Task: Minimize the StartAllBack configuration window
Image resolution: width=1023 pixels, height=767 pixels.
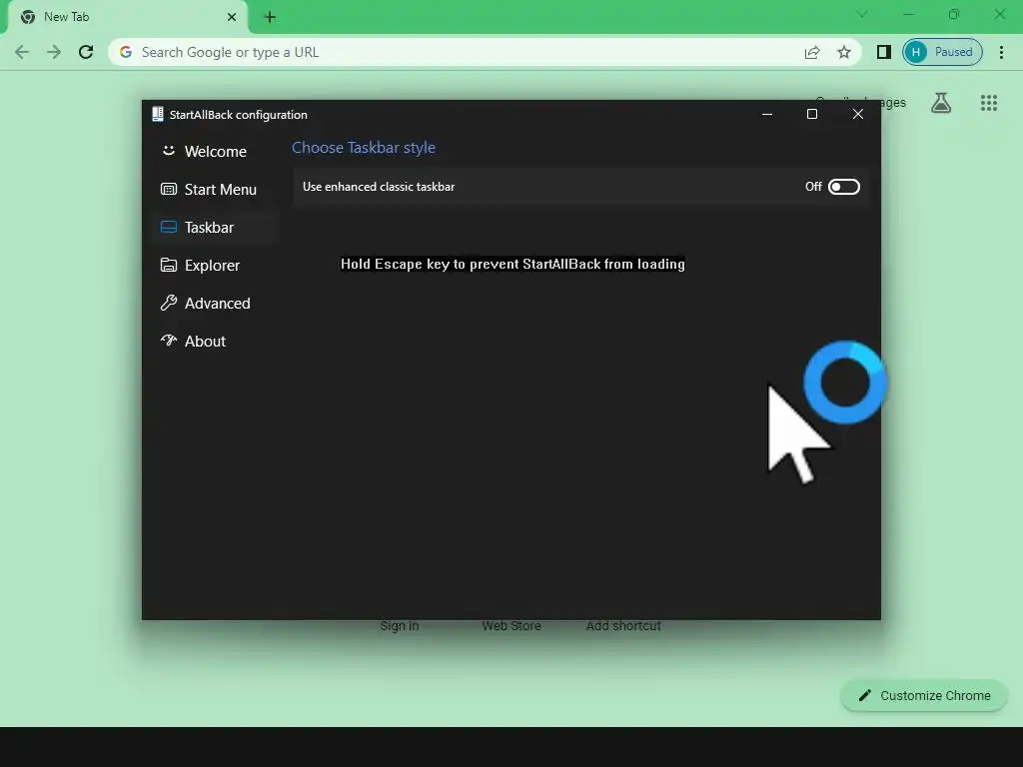Action: (767, 114)
